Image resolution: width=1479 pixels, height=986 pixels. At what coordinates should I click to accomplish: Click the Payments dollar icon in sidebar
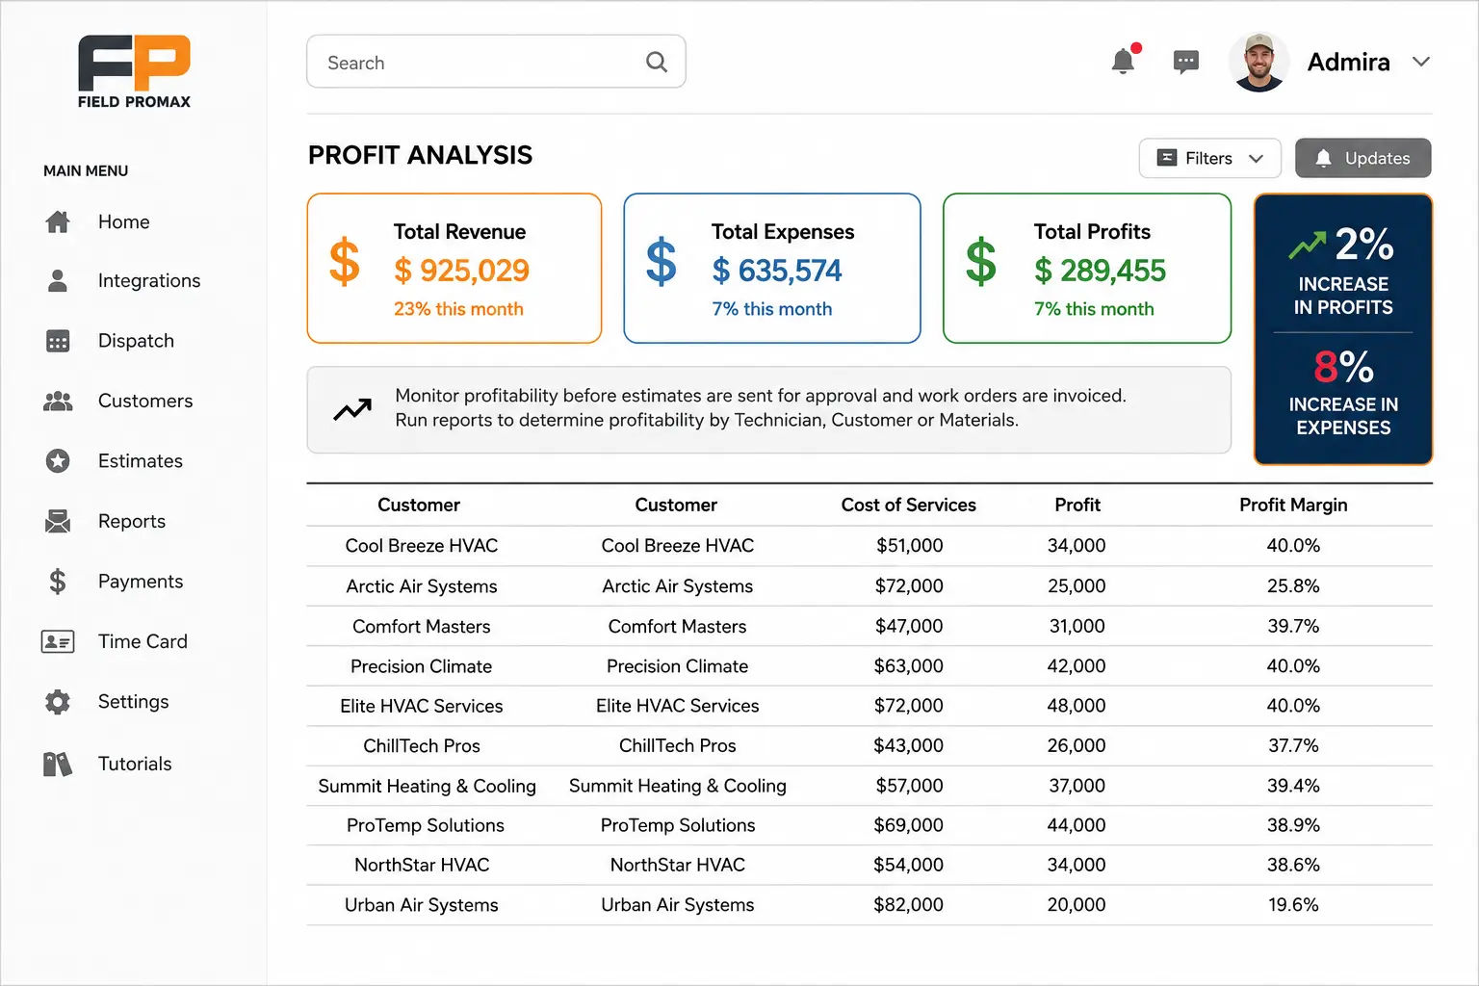point(58,582)
